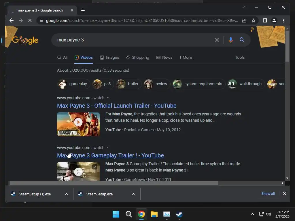Open the volume control in system tray
The height and width of the screenshot is (221, 295).
click(x=268, y=214)
